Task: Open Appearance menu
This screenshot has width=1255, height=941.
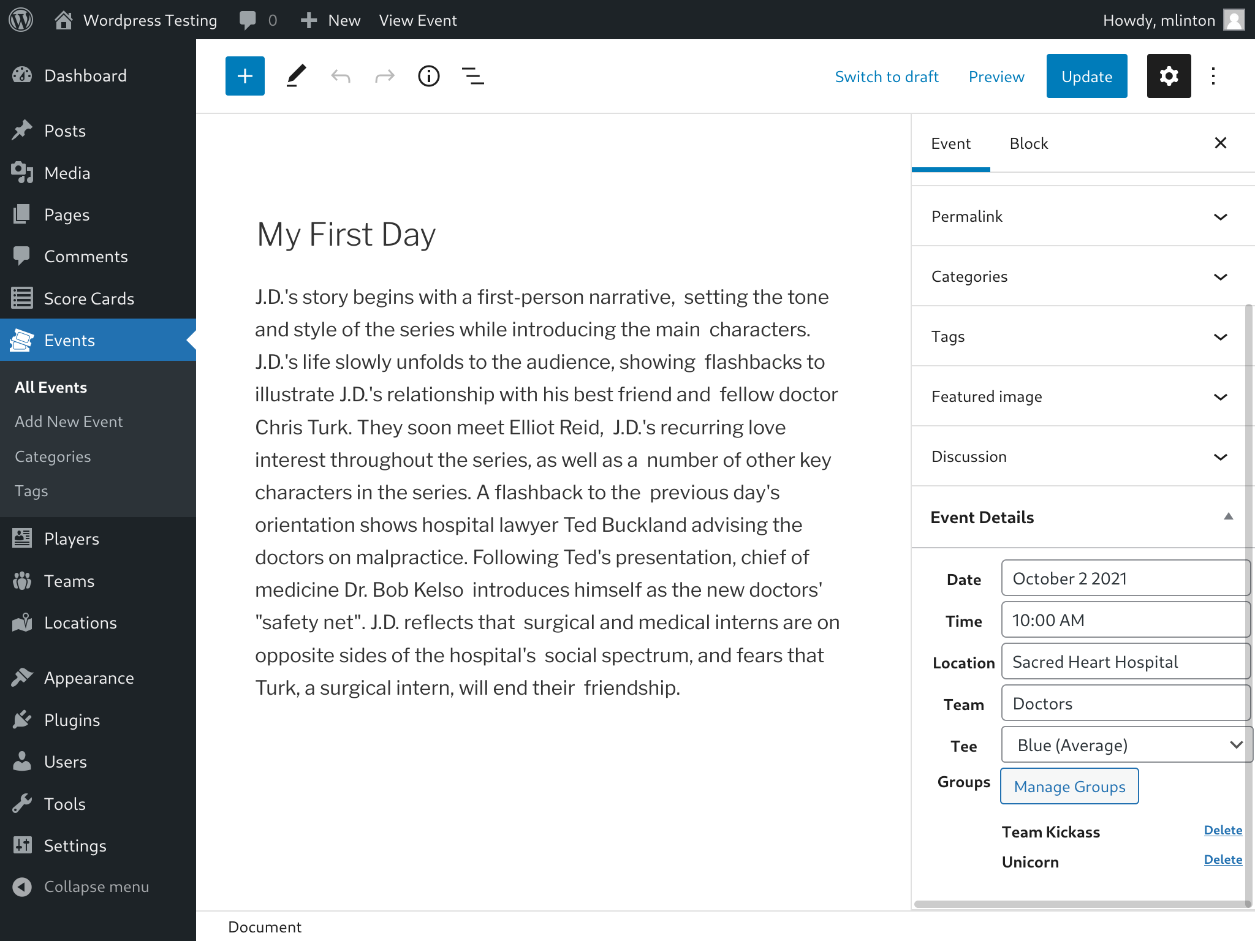Action: click(x=98, y=678)
